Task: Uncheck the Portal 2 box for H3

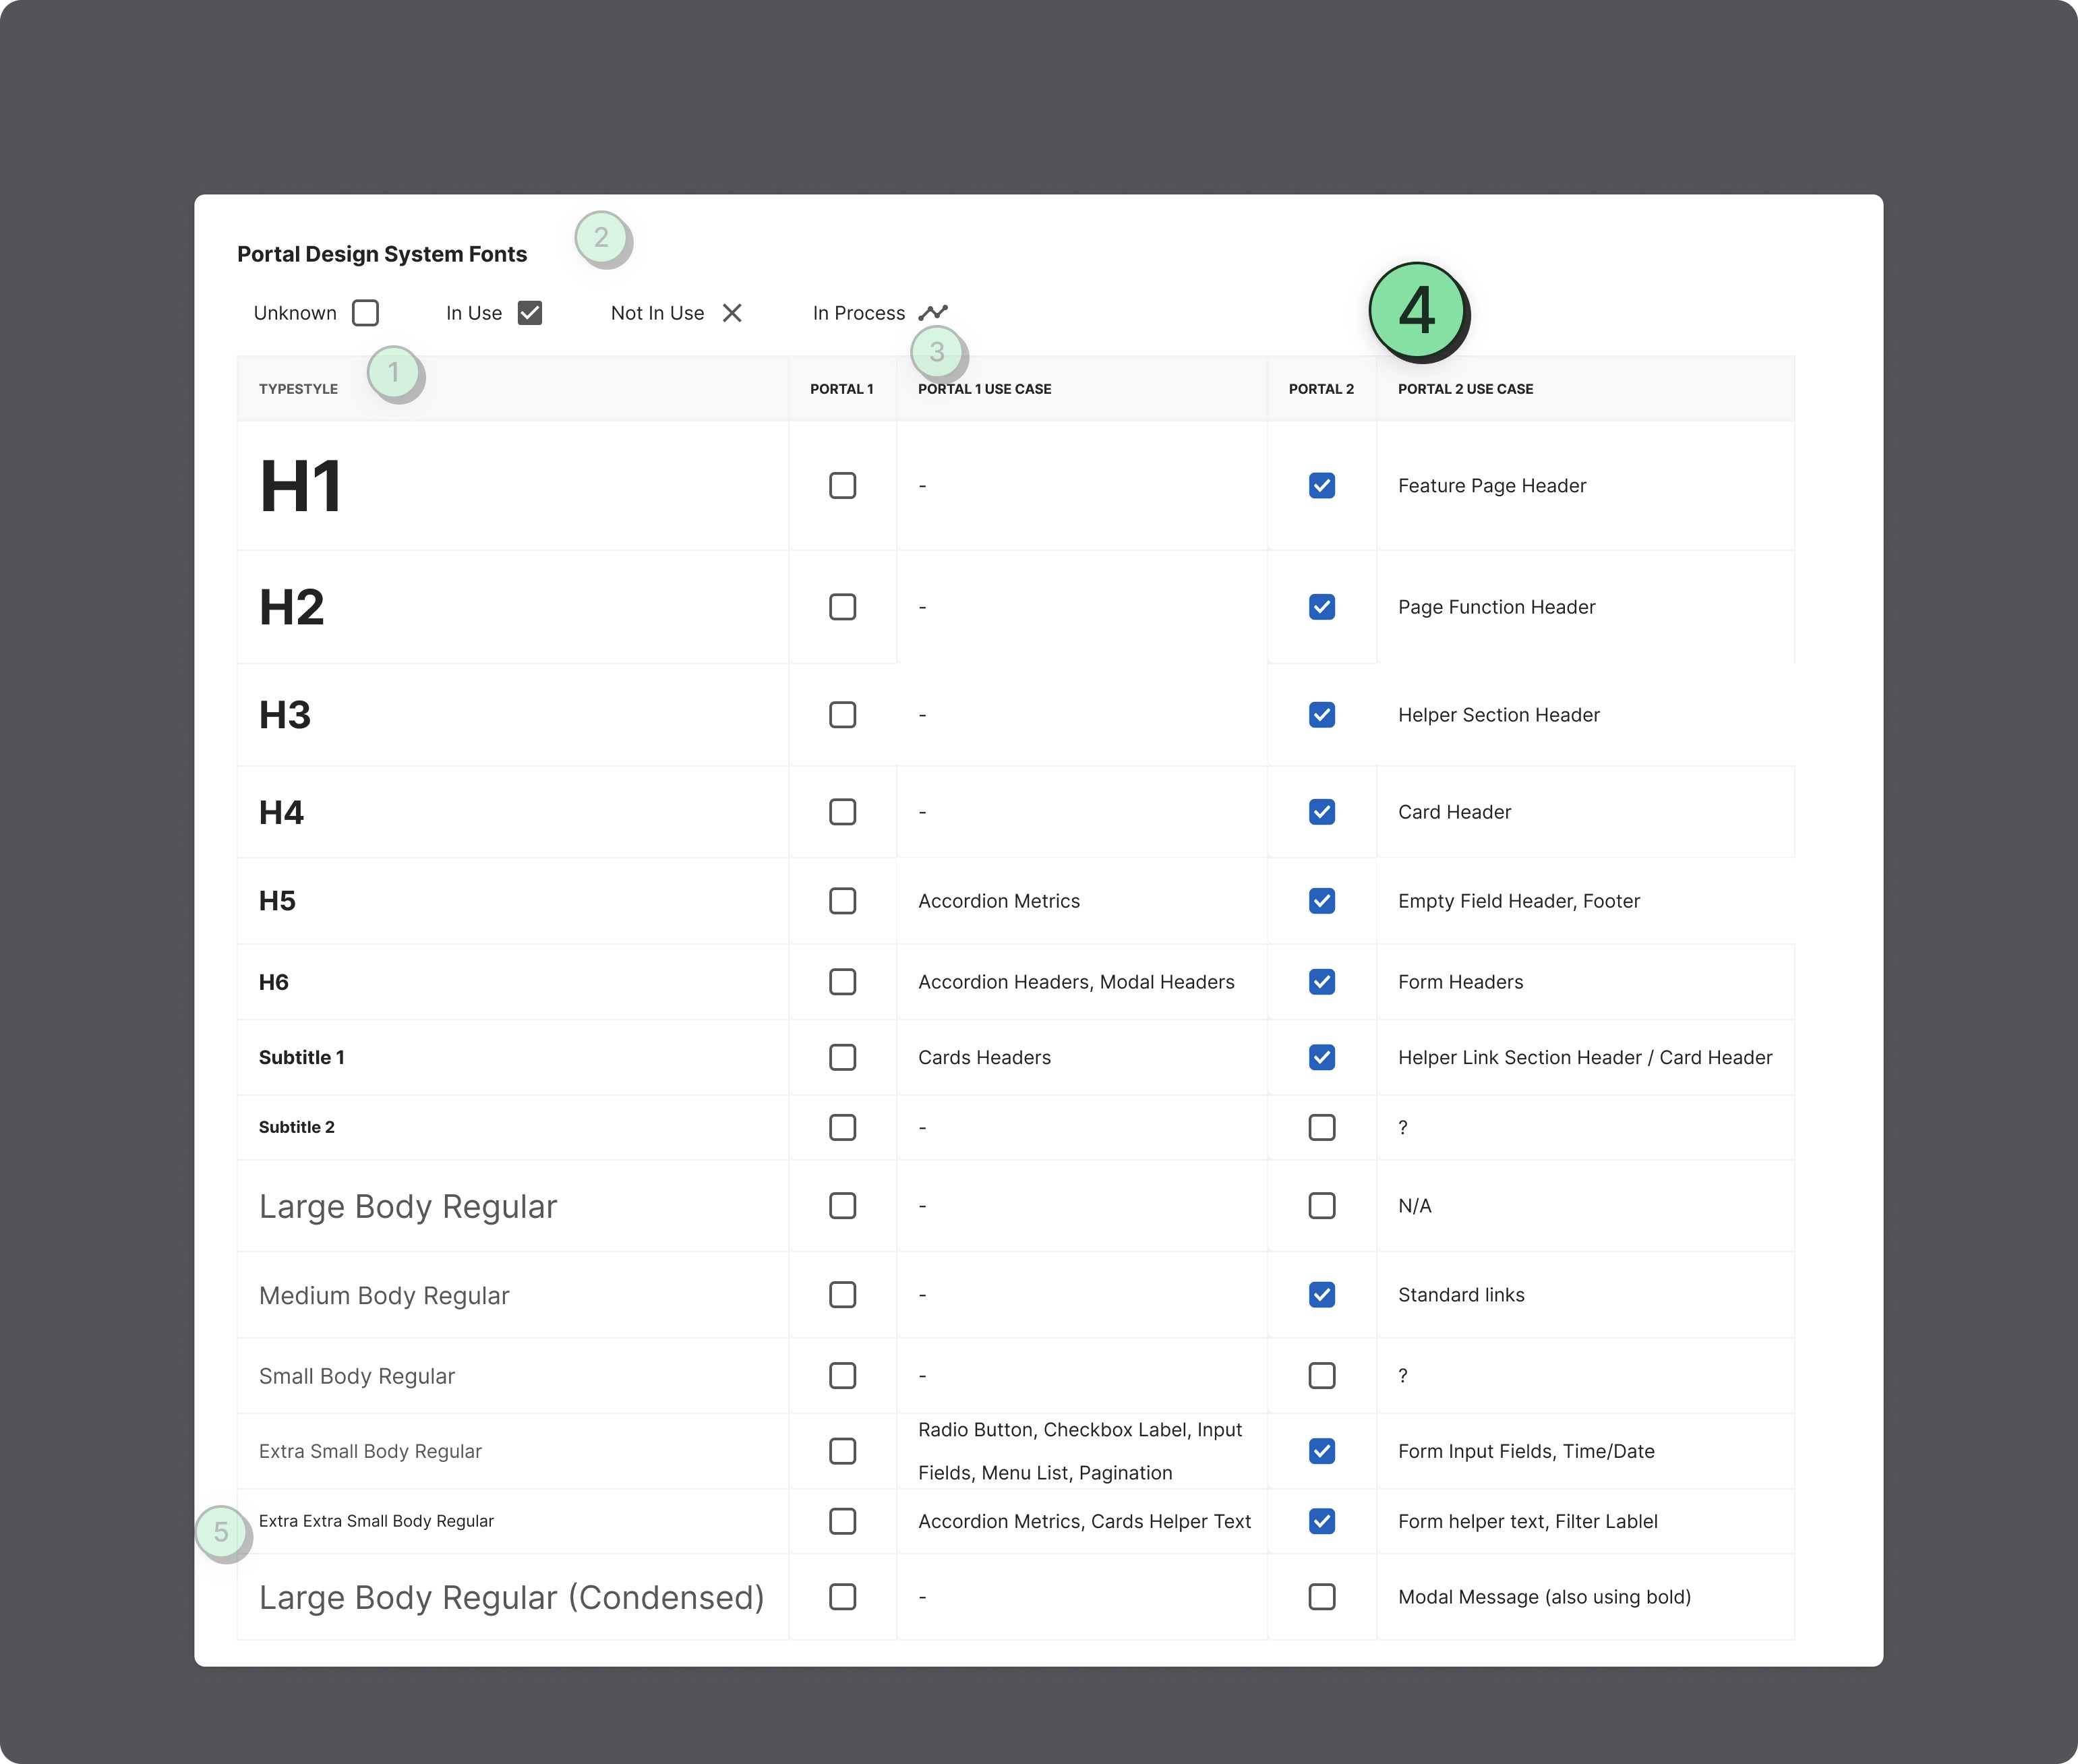Action: pos(1321,715)
